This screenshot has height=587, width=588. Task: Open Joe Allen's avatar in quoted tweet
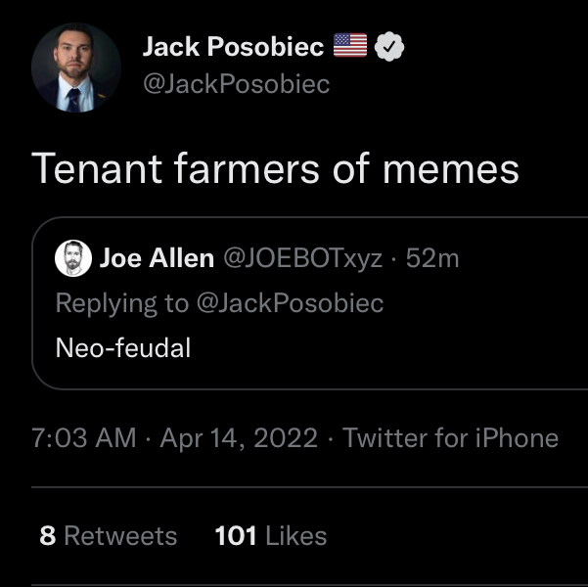(x=73, y=258)
